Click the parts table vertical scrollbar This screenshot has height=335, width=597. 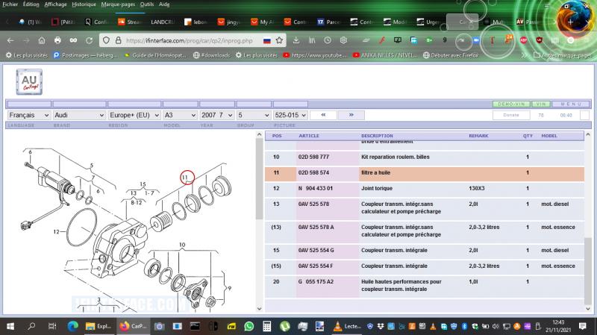588,271
